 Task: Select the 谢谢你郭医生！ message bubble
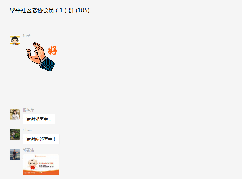41,139
